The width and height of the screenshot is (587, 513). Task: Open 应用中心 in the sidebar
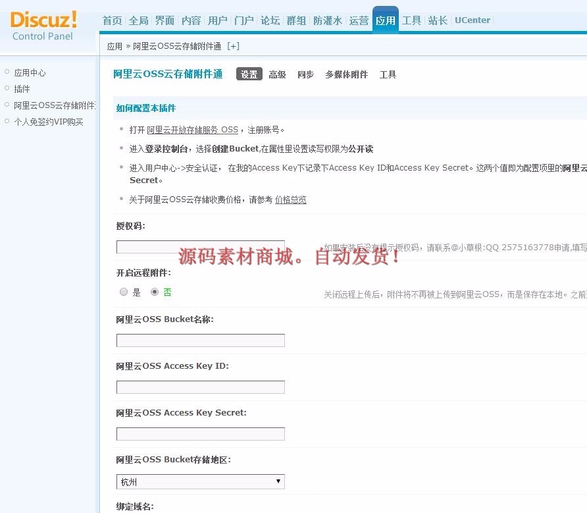(x=30, y=72)
